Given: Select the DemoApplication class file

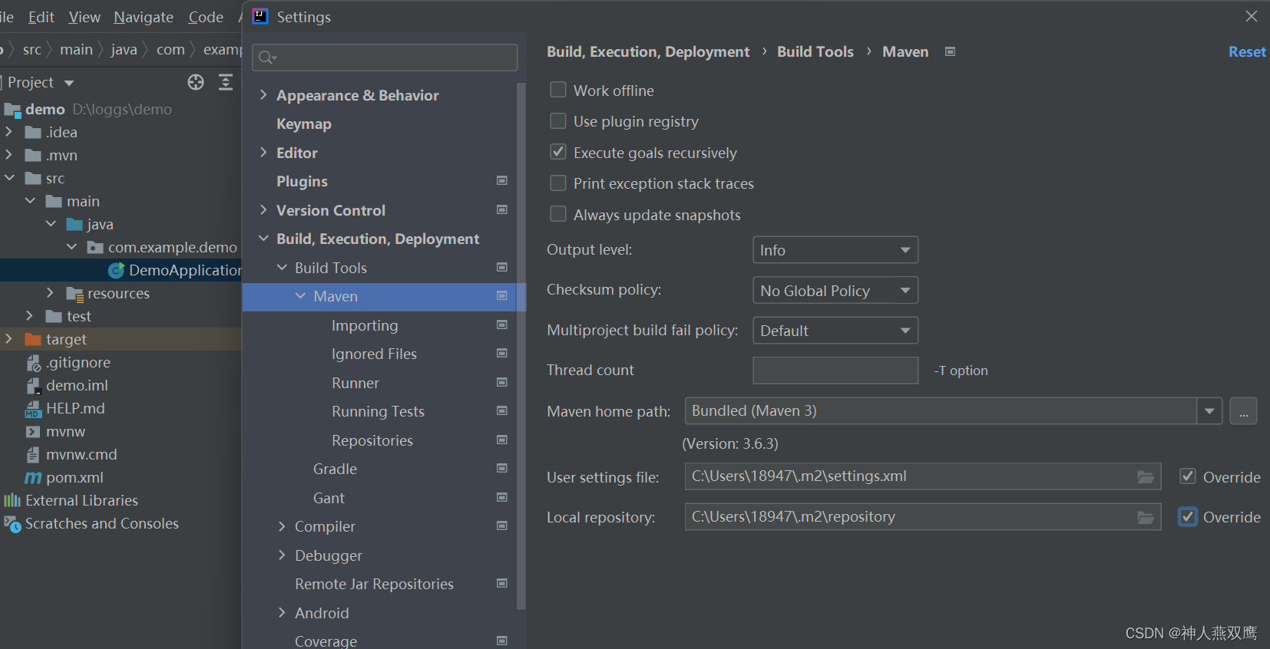Looking at the screenshot, I should pyautogui.click(x=184, y=270).
